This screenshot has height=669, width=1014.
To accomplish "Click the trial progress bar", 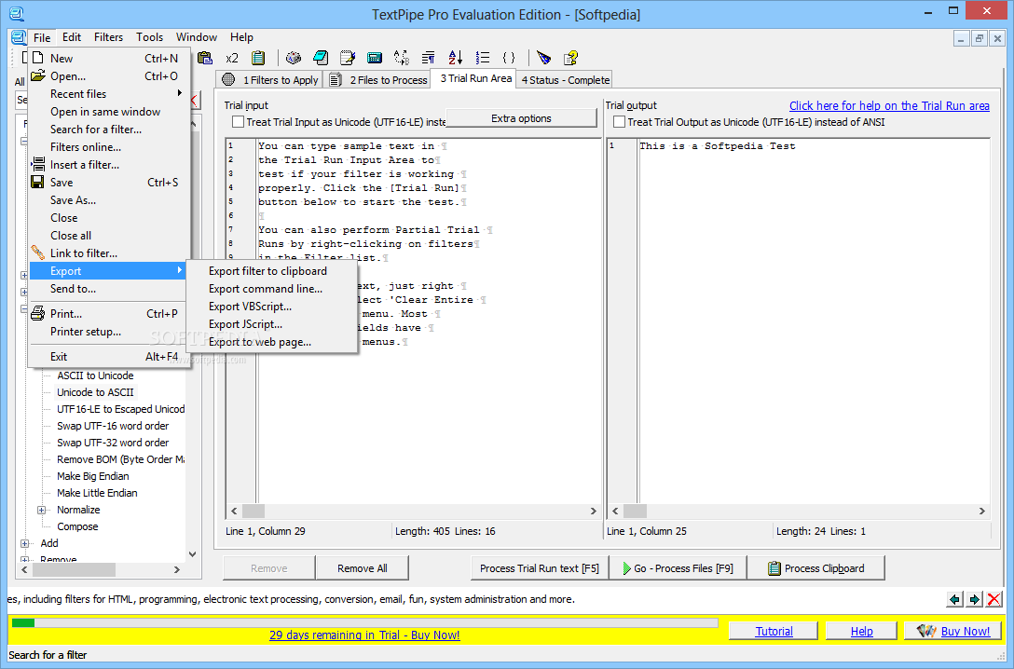I will 364,622.
